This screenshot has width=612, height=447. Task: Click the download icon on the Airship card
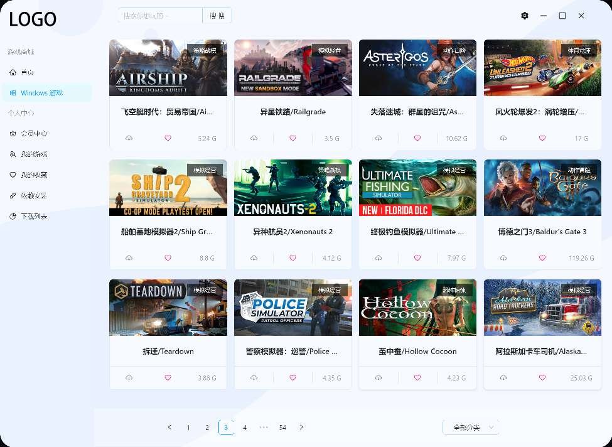tap(129, 138)
